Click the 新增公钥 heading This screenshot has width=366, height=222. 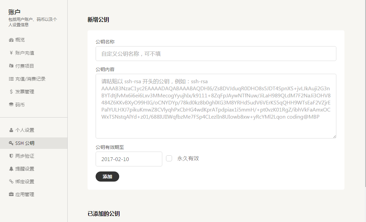click(x=98, y=20)
